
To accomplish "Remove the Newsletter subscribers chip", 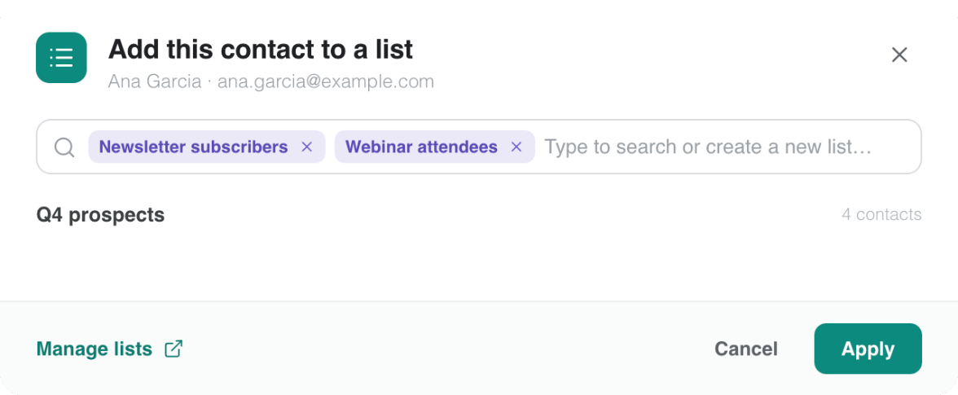I will click(x=307, y=147).
